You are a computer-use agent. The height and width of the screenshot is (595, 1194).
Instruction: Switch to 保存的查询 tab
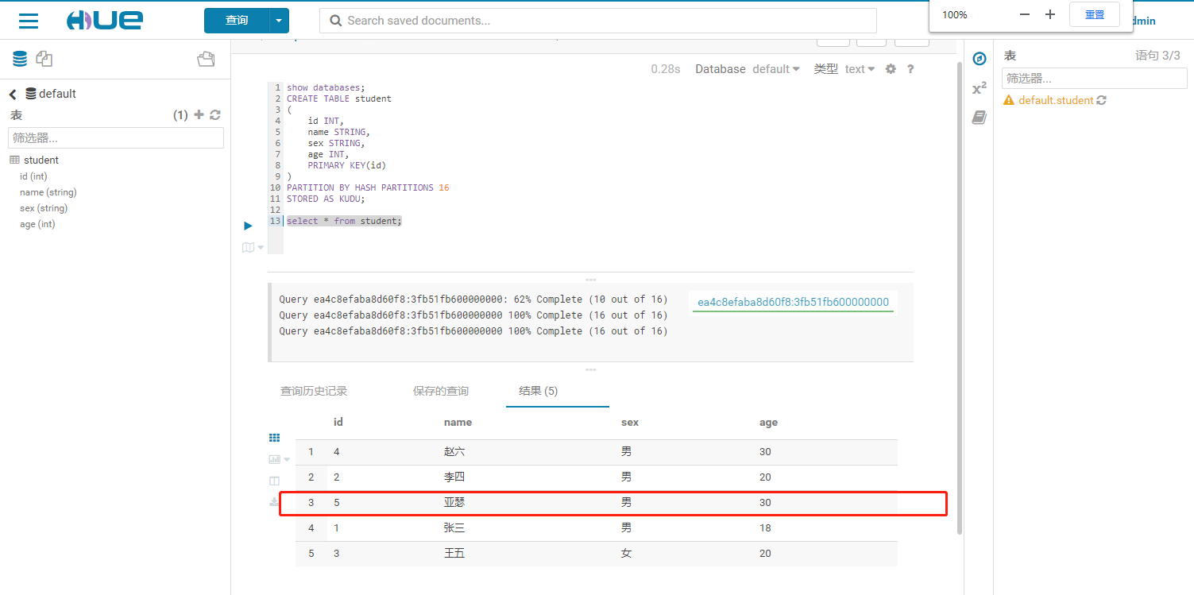441,391
